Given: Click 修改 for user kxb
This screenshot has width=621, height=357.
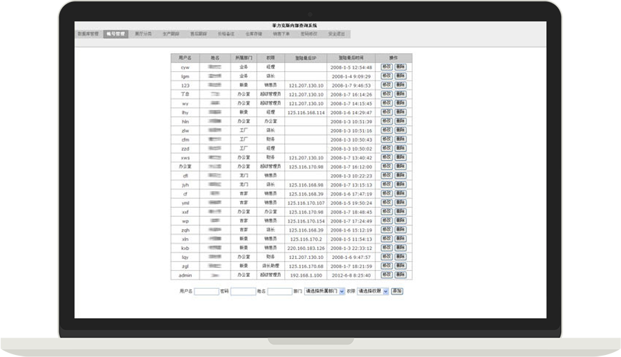Looking at the screenshot, I should 386,248.
